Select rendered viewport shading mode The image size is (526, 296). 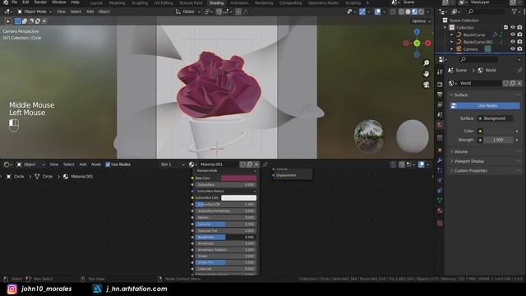422,12
